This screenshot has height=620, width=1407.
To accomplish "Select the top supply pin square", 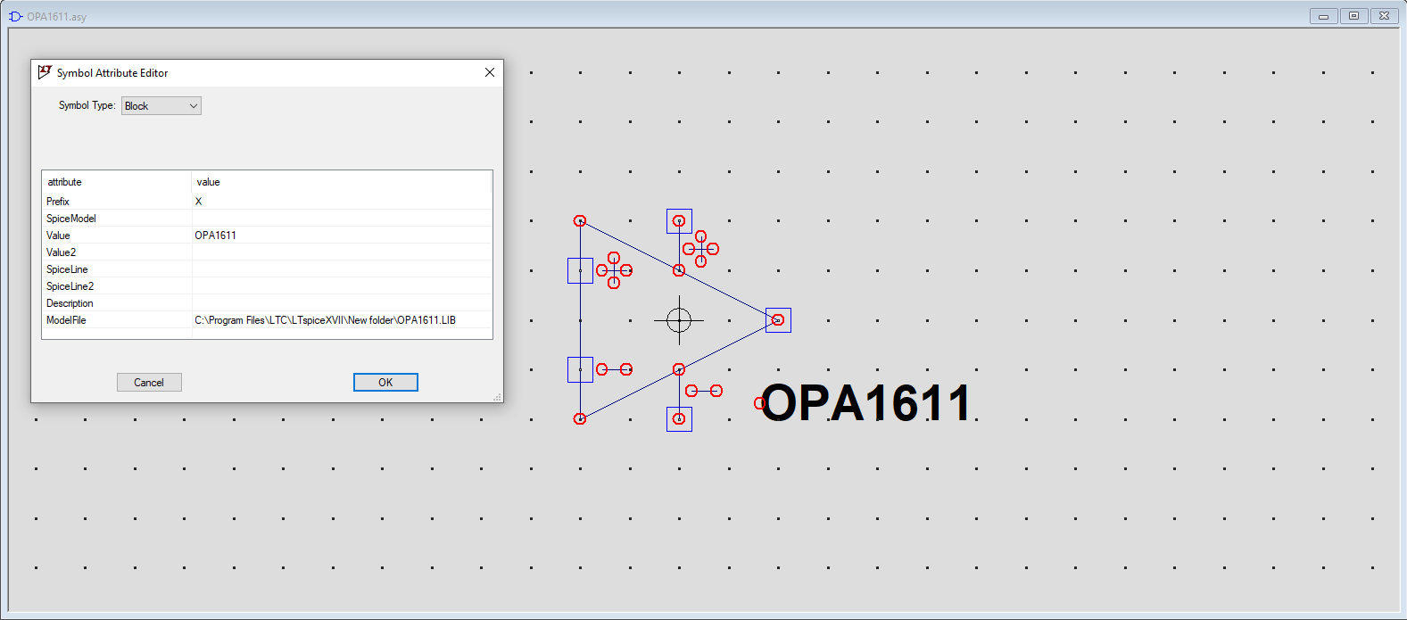I will tap(679, 221).
